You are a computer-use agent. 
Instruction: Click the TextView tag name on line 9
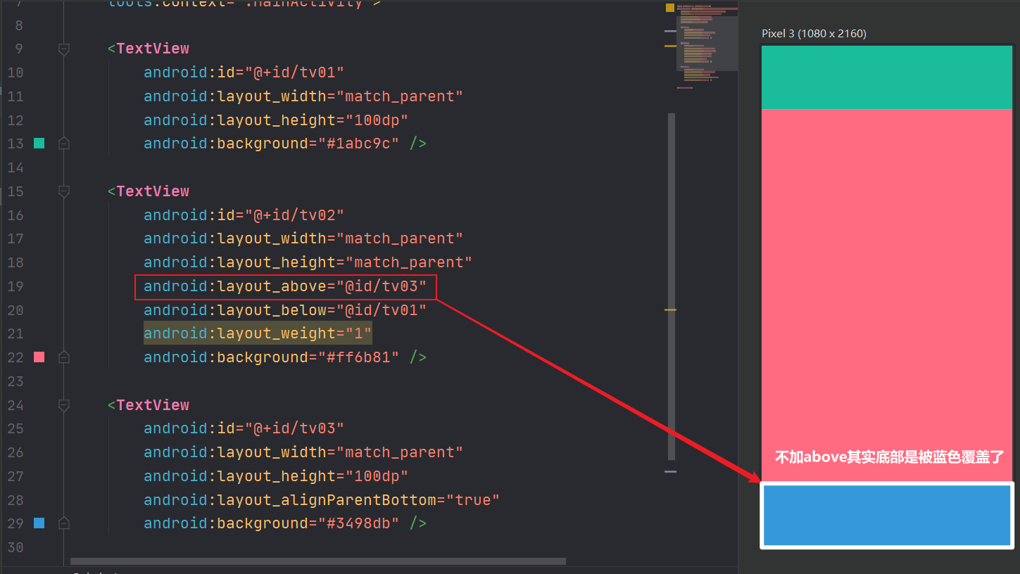(x=153, y=49)
